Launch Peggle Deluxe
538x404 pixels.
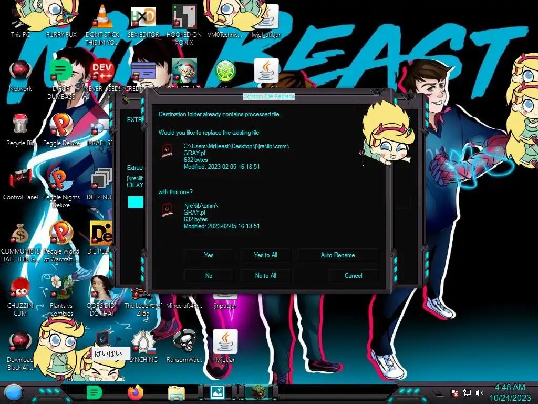coord(61,130)
